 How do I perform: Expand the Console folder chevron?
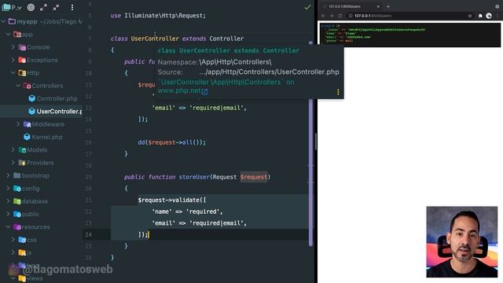[x=13, y=47]
